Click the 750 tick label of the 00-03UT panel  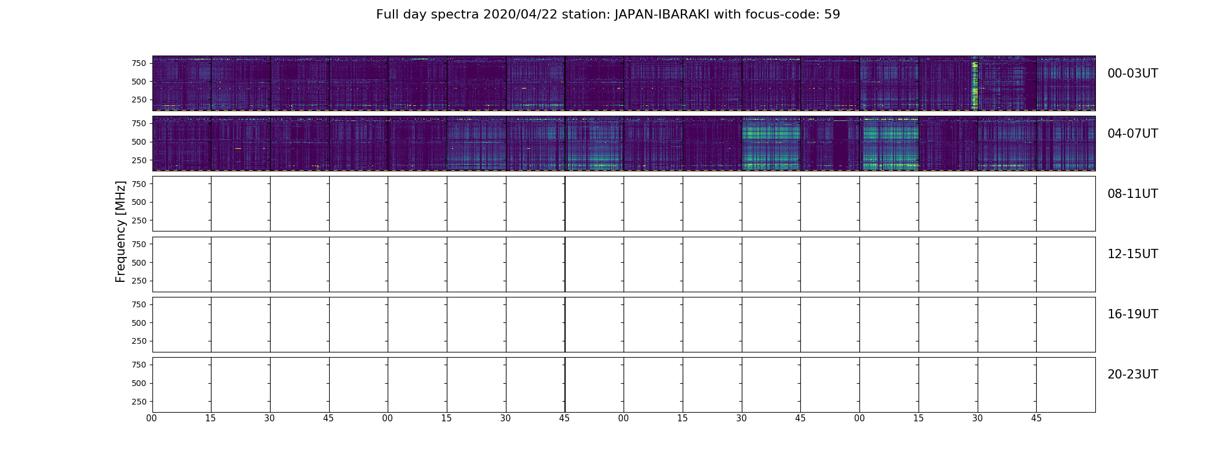139,63
